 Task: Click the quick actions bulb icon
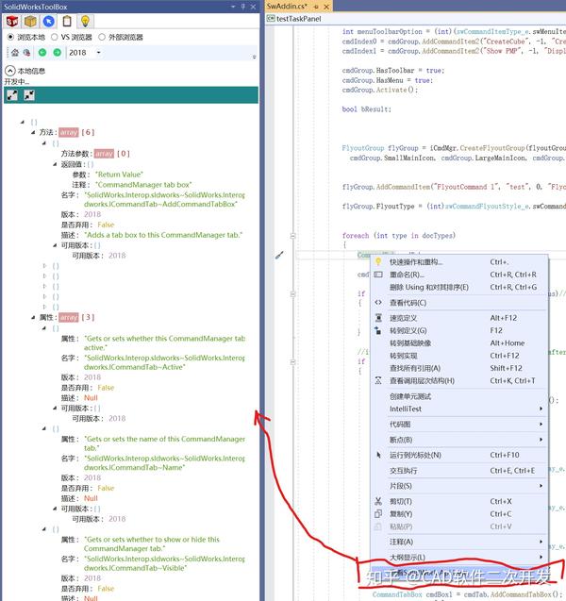click(378, 261)
